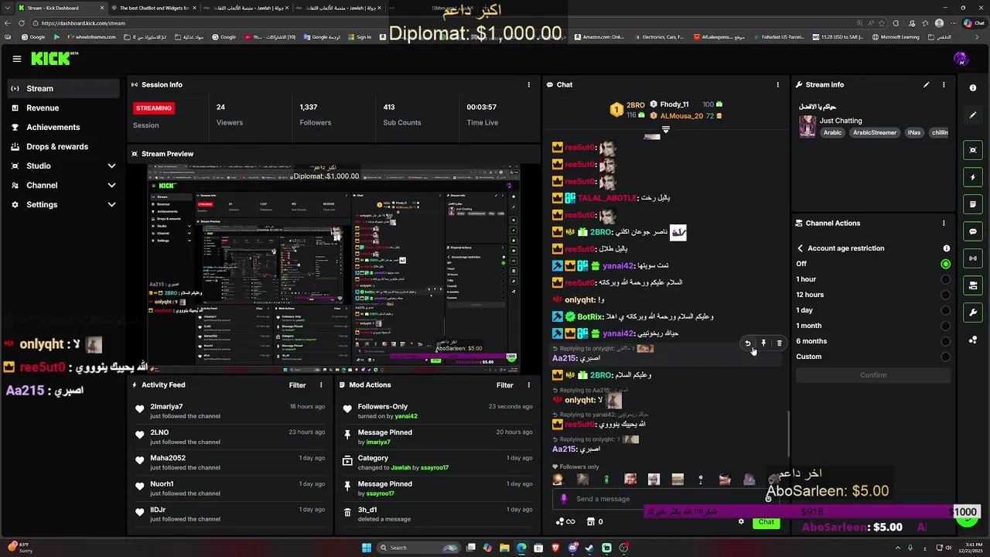Open the hamburger menu next to Kick logo
The height and width of the screenshot is (557, 990).
click(x=17, y=59)
